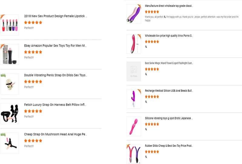This screenshot has height=164, width=242.
Task: Click the silhouette thumbnail for "Fetish Luxury" listing
Action: pos(9,114)
